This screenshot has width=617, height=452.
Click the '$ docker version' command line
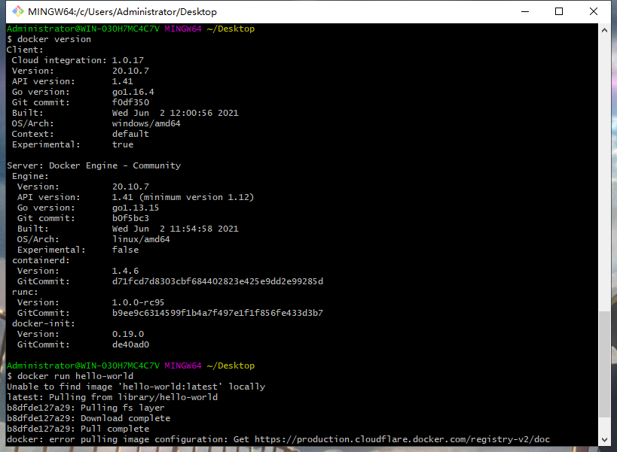[x=49, y=39]
